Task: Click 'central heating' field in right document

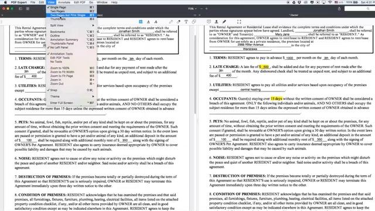Action: 250,90
